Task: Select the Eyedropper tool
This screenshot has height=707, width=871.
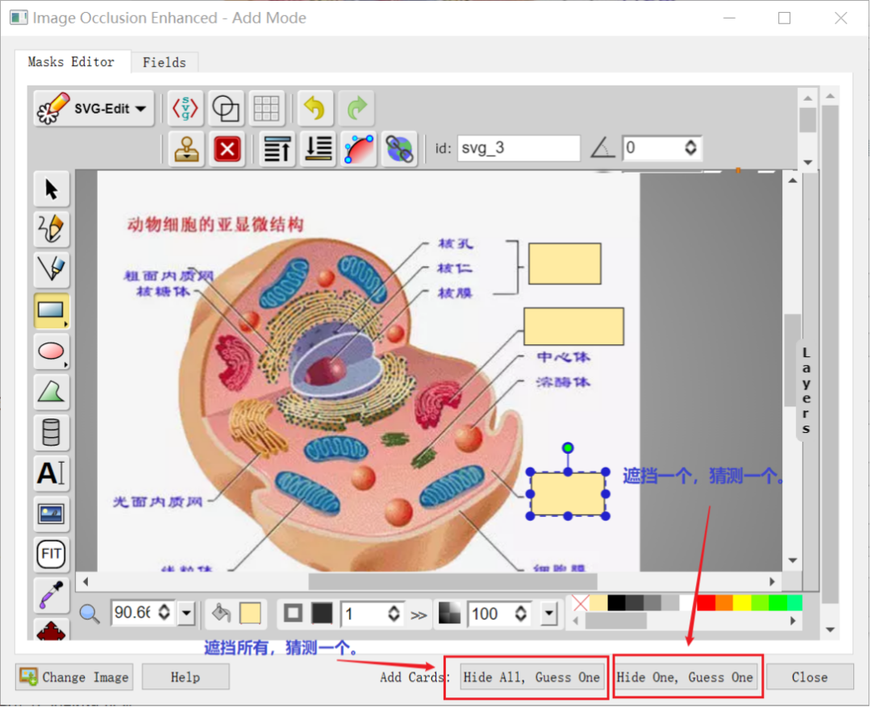Action: [x=51, y=595]
